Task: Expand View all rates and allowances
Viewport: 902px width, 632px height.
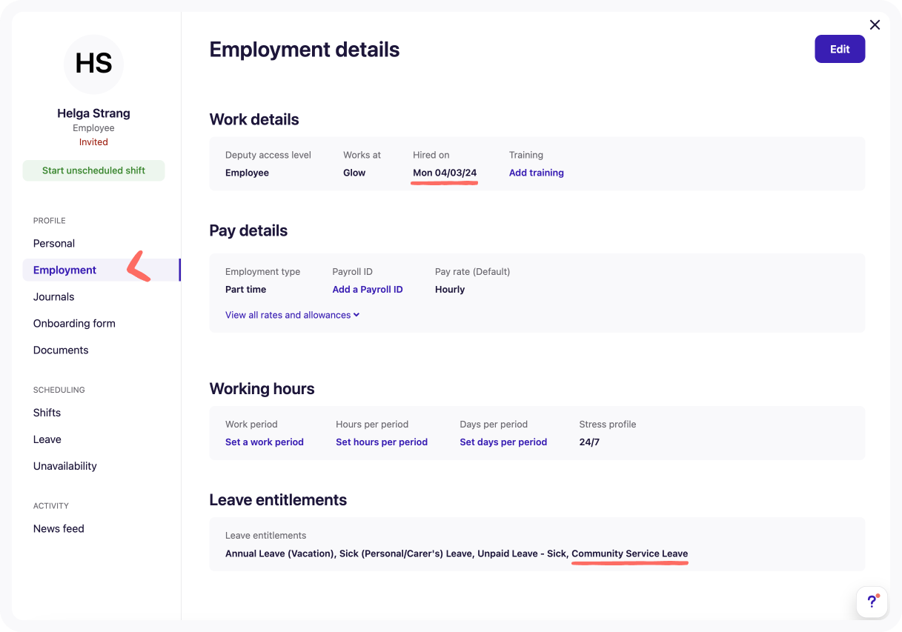Action: (x=292, y=314)
